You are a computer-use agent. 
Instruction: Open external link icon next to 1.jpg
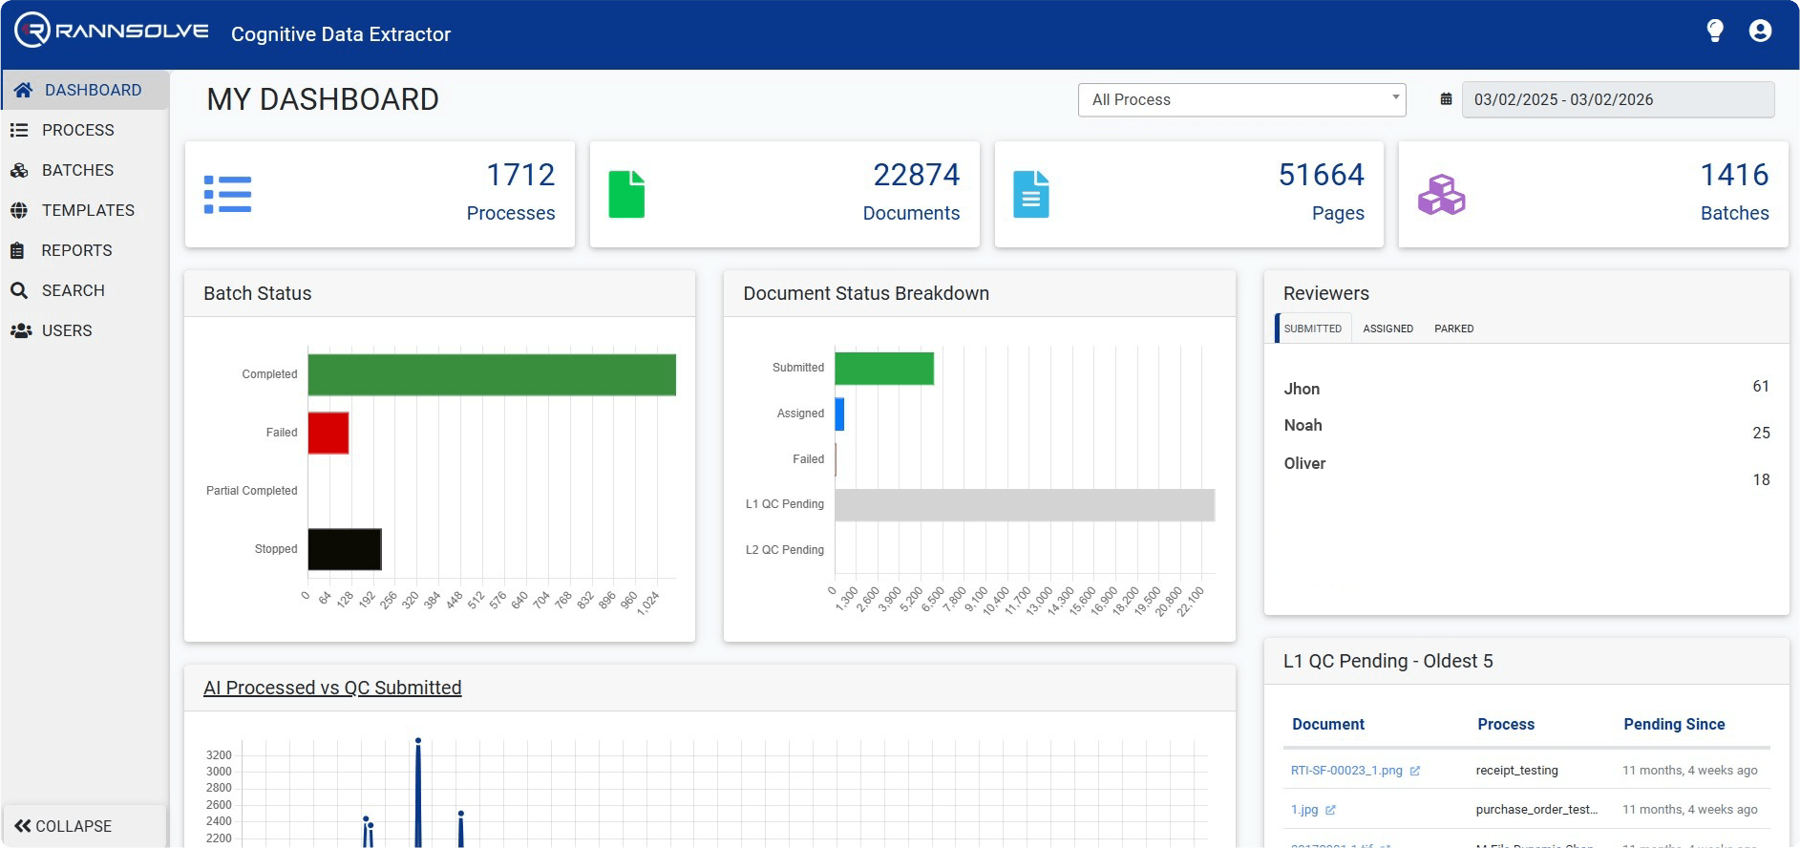[1330, 810]
